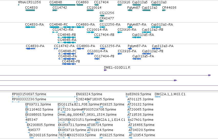This screenshot has width=218, height=139.
Task: Select the CG4860-RA transcript
Action: click(x=80, y=27)
